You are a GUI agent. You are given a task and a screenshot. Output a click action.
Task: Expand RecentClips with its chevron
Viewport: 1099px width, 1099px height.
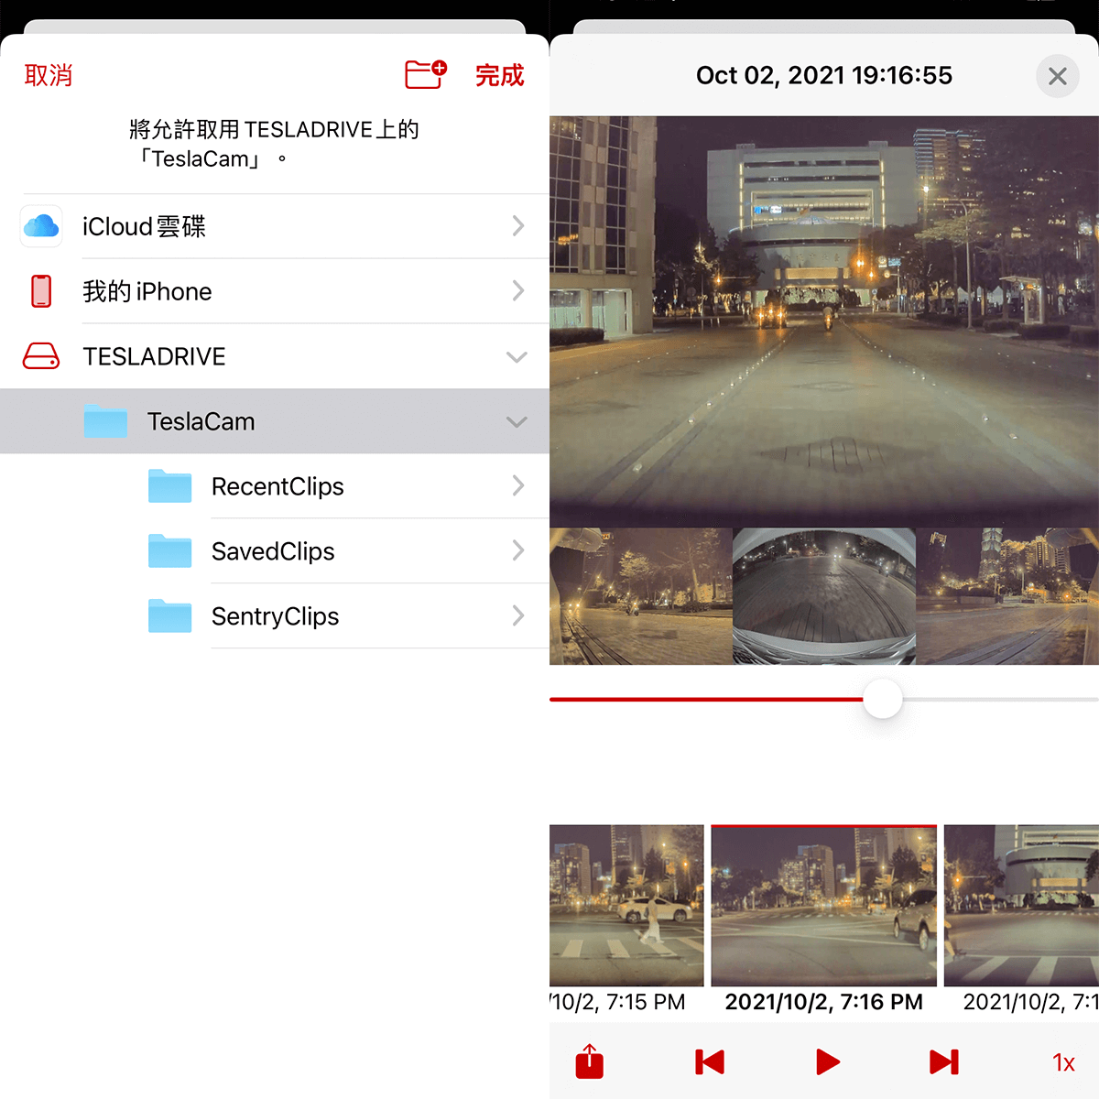tap(518, 485)
